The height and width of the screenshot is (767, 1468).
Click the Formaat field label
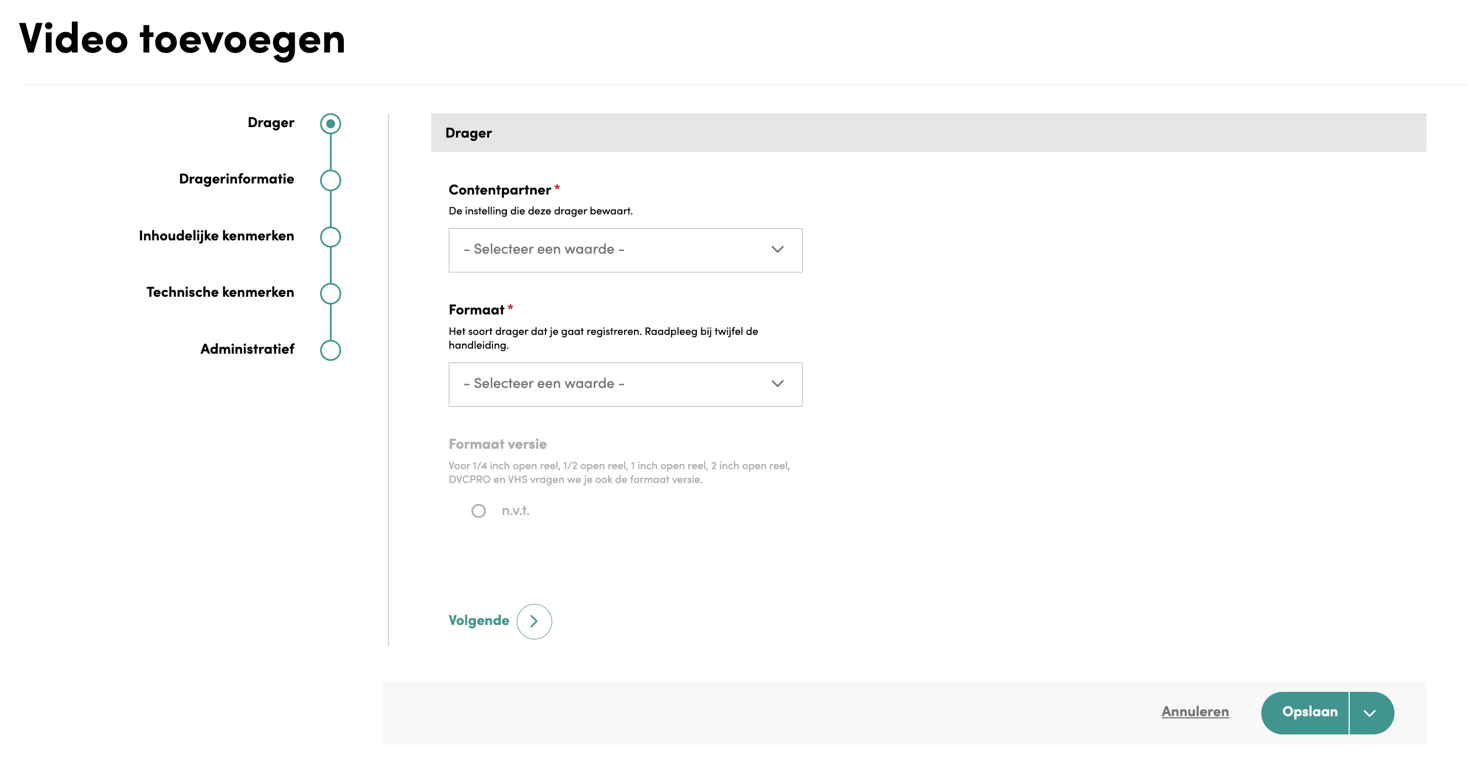click(x=476, y=310)
